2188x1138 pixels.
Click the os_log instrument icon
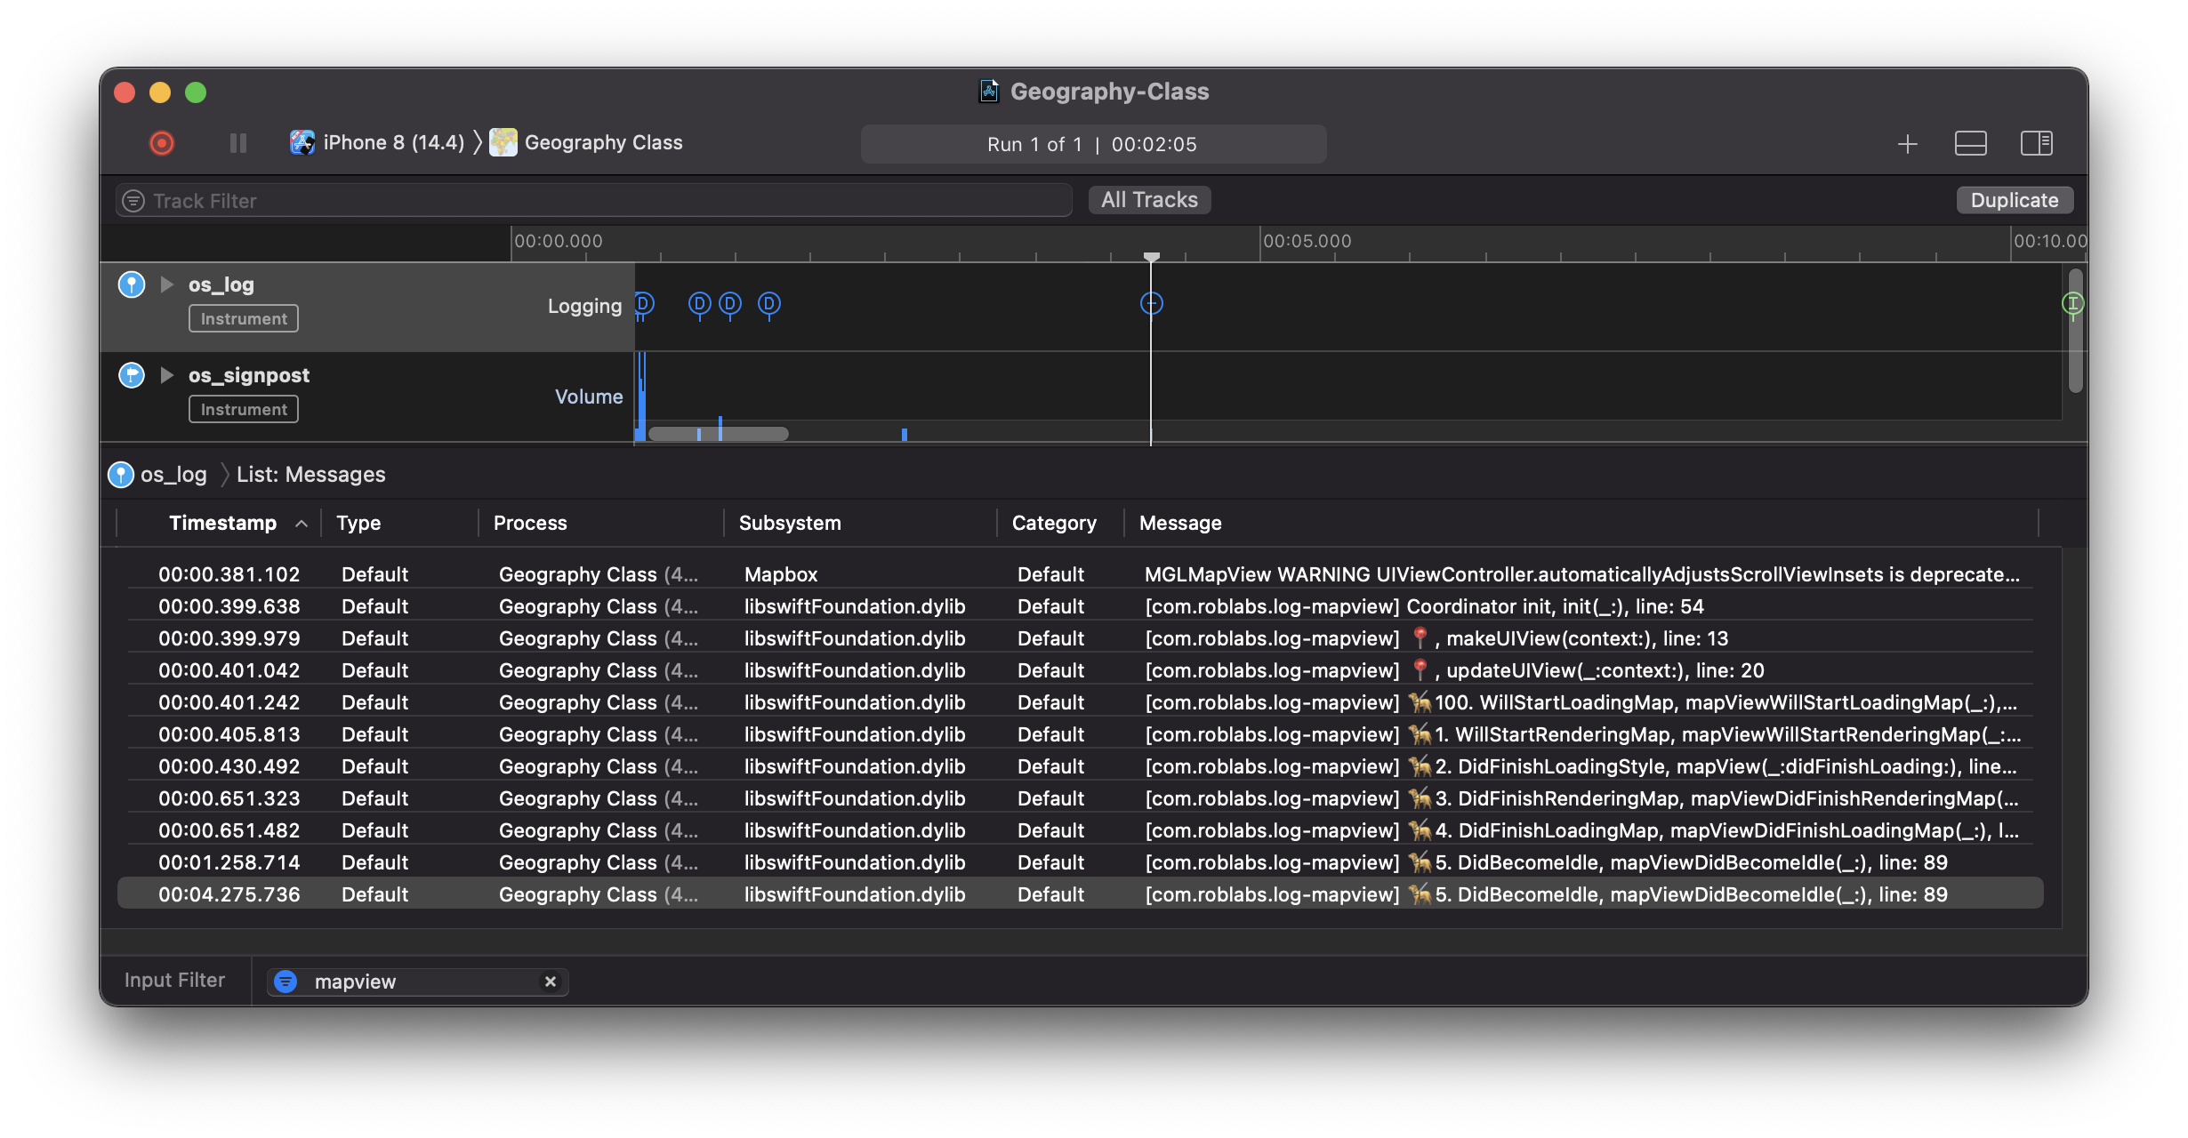click(132, 284)
